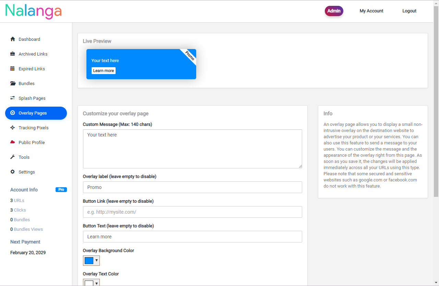Open the Overlay Text Color dropdown
Image resolution: width=439 pixels, height=286 pixels.
96,283
